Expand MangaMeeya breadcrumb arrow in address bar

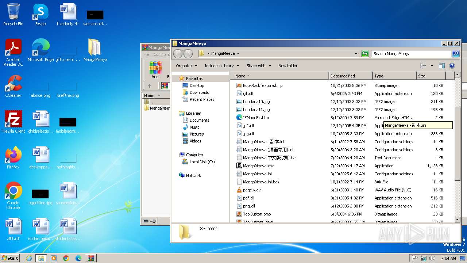pos(238,54)
